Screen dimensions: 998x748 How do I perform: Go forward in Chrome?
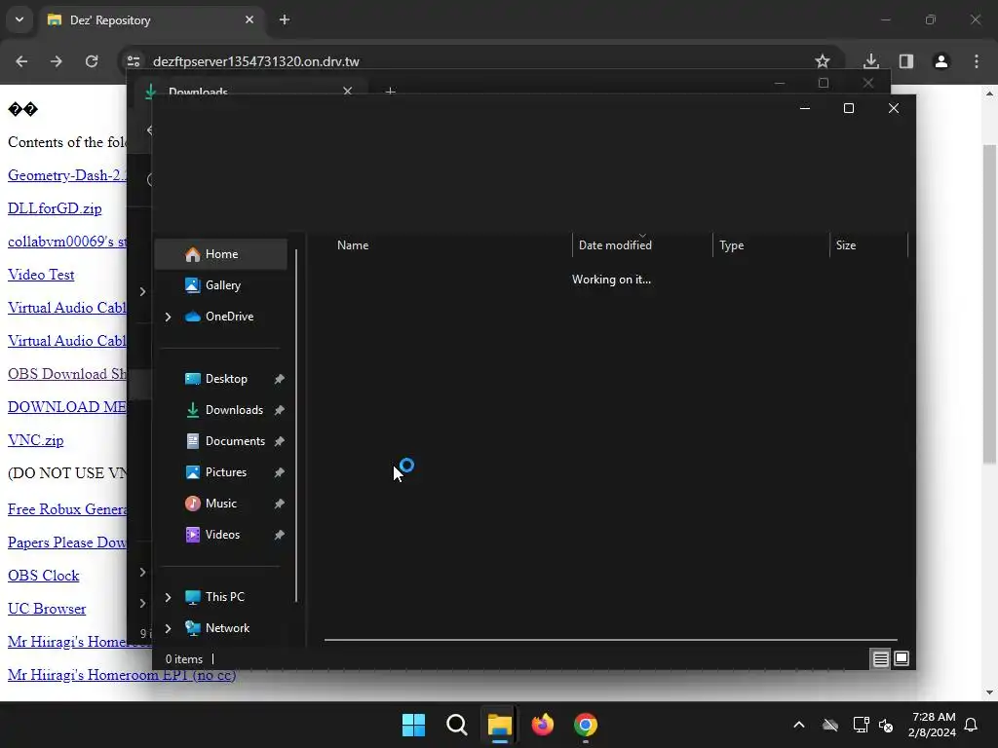click(57, 61)
